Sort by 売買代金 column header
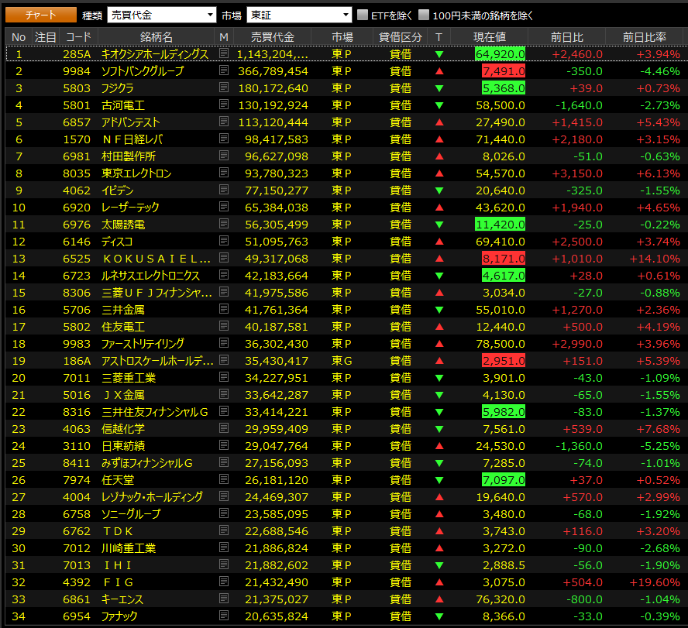688x628 pixels. [x=272, y=37]
